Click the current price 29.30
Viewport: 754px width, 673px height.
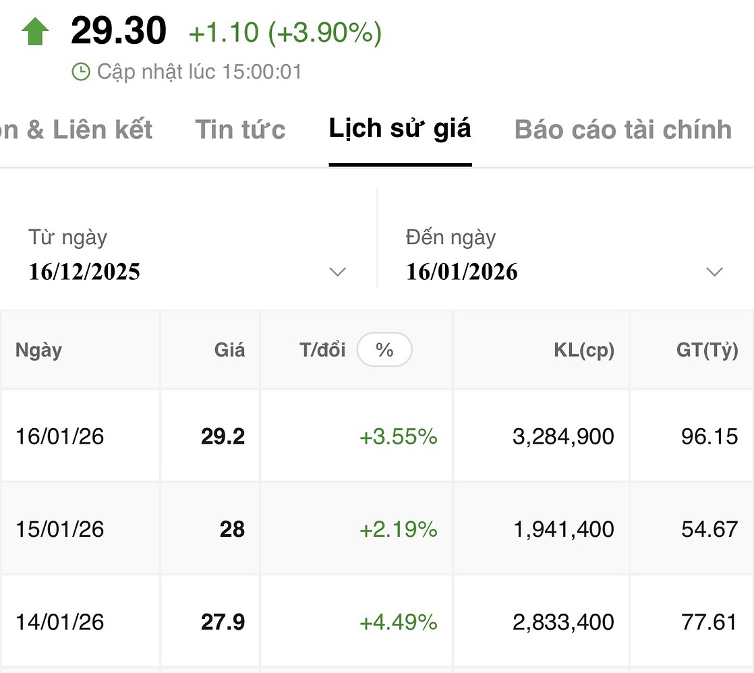[119, 32]
